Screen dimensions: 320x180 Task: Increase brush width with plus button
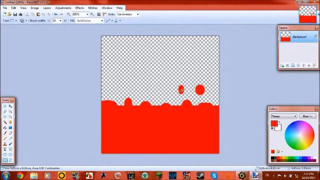pyautogui.click(x=65, y=20)
